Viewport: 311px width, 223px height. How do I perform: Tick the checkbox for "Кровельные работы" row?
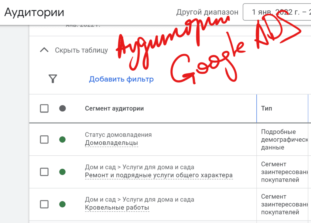tap(44, 204)
